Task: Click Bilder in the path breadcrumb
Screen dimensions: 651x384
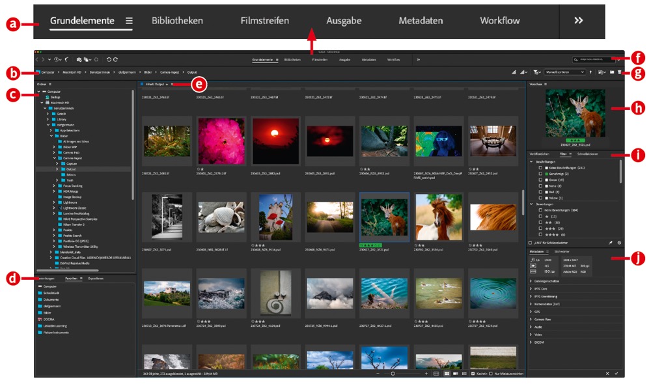Action: click(147, 72)
